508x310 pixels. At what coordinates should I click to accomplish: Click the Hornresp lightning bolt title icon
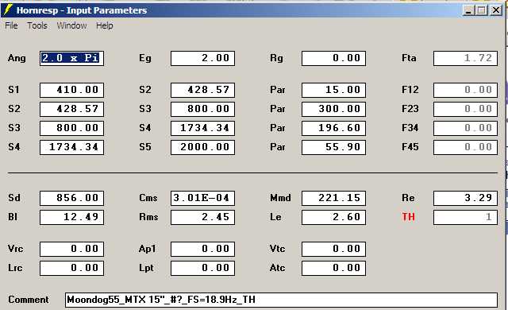point(7,10)
